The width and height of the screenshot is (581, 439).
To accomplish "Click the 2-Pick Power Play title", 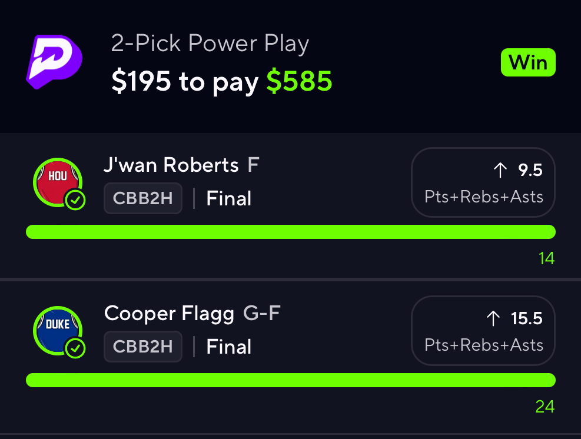I will click(210, 44).
